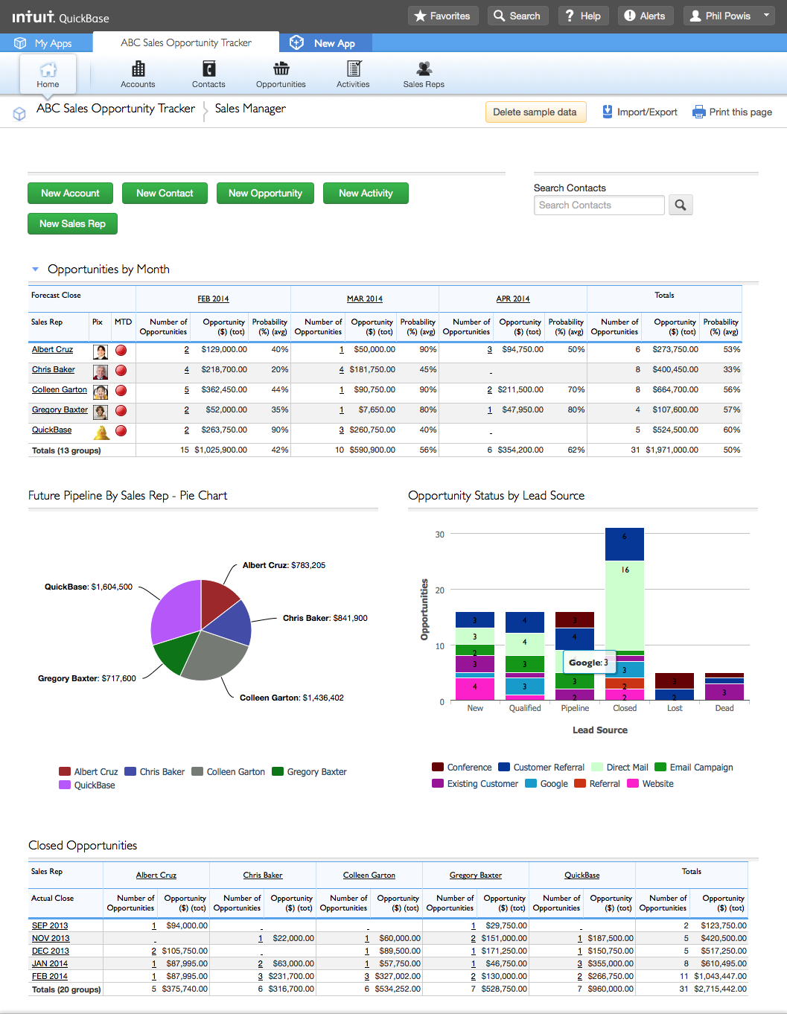Click the $1,971,000.00 totals cell
Image resolution: width=787 pixels, height=1014 pixels.
[672, 450]
